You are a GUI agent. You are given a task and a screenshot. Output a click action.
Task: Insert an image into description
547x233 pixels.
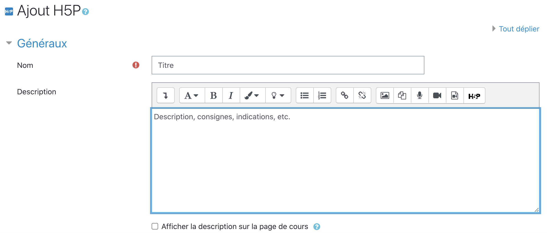tap(385, 96)
